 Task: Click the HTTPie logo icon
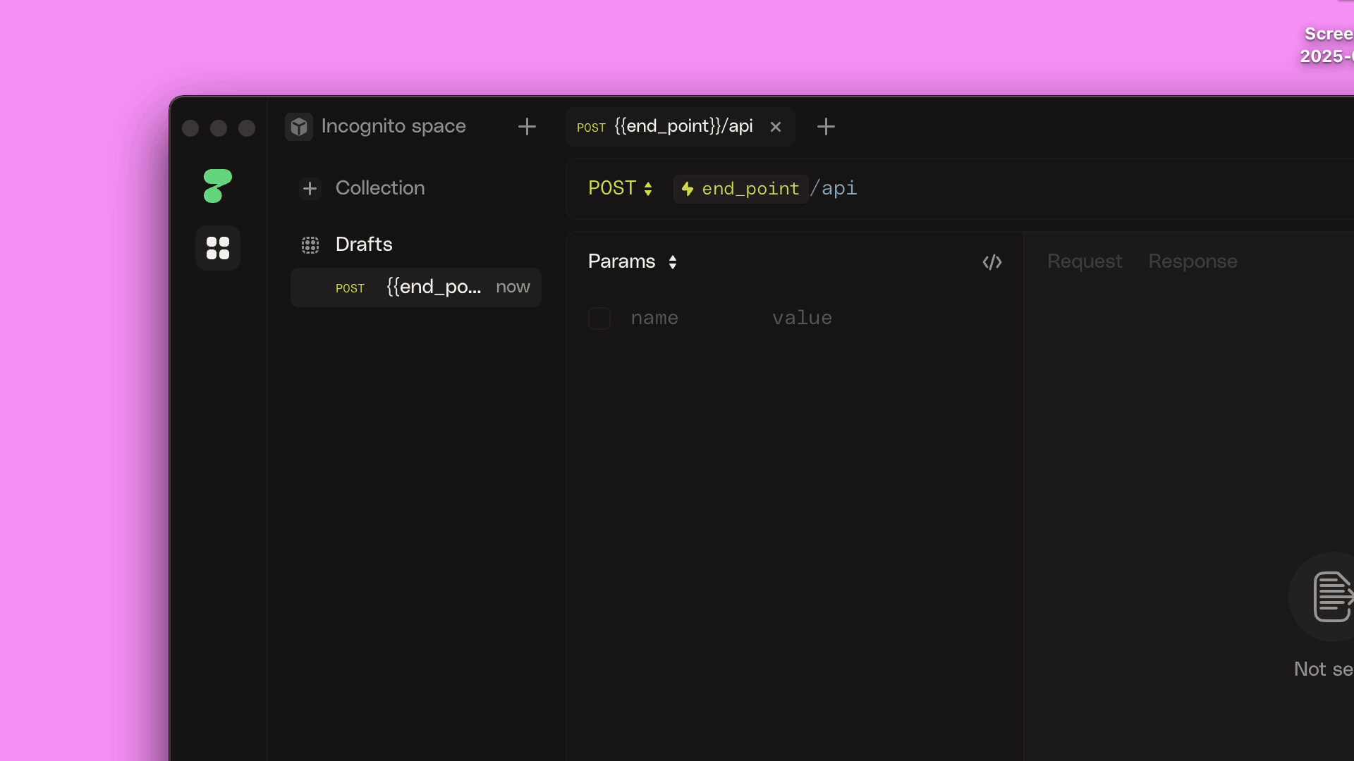218,187
